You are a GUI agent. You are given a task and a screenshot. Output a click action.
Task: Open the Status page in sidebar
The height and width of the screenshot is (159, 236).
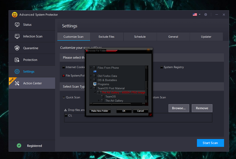point(32,25)
